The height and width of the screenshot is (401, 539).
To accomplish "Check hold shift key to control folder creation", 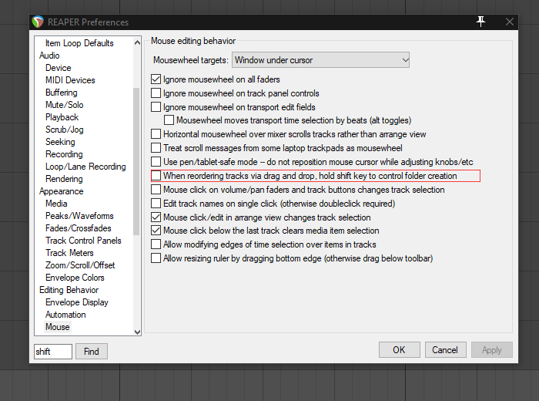I will click(156, 176).
